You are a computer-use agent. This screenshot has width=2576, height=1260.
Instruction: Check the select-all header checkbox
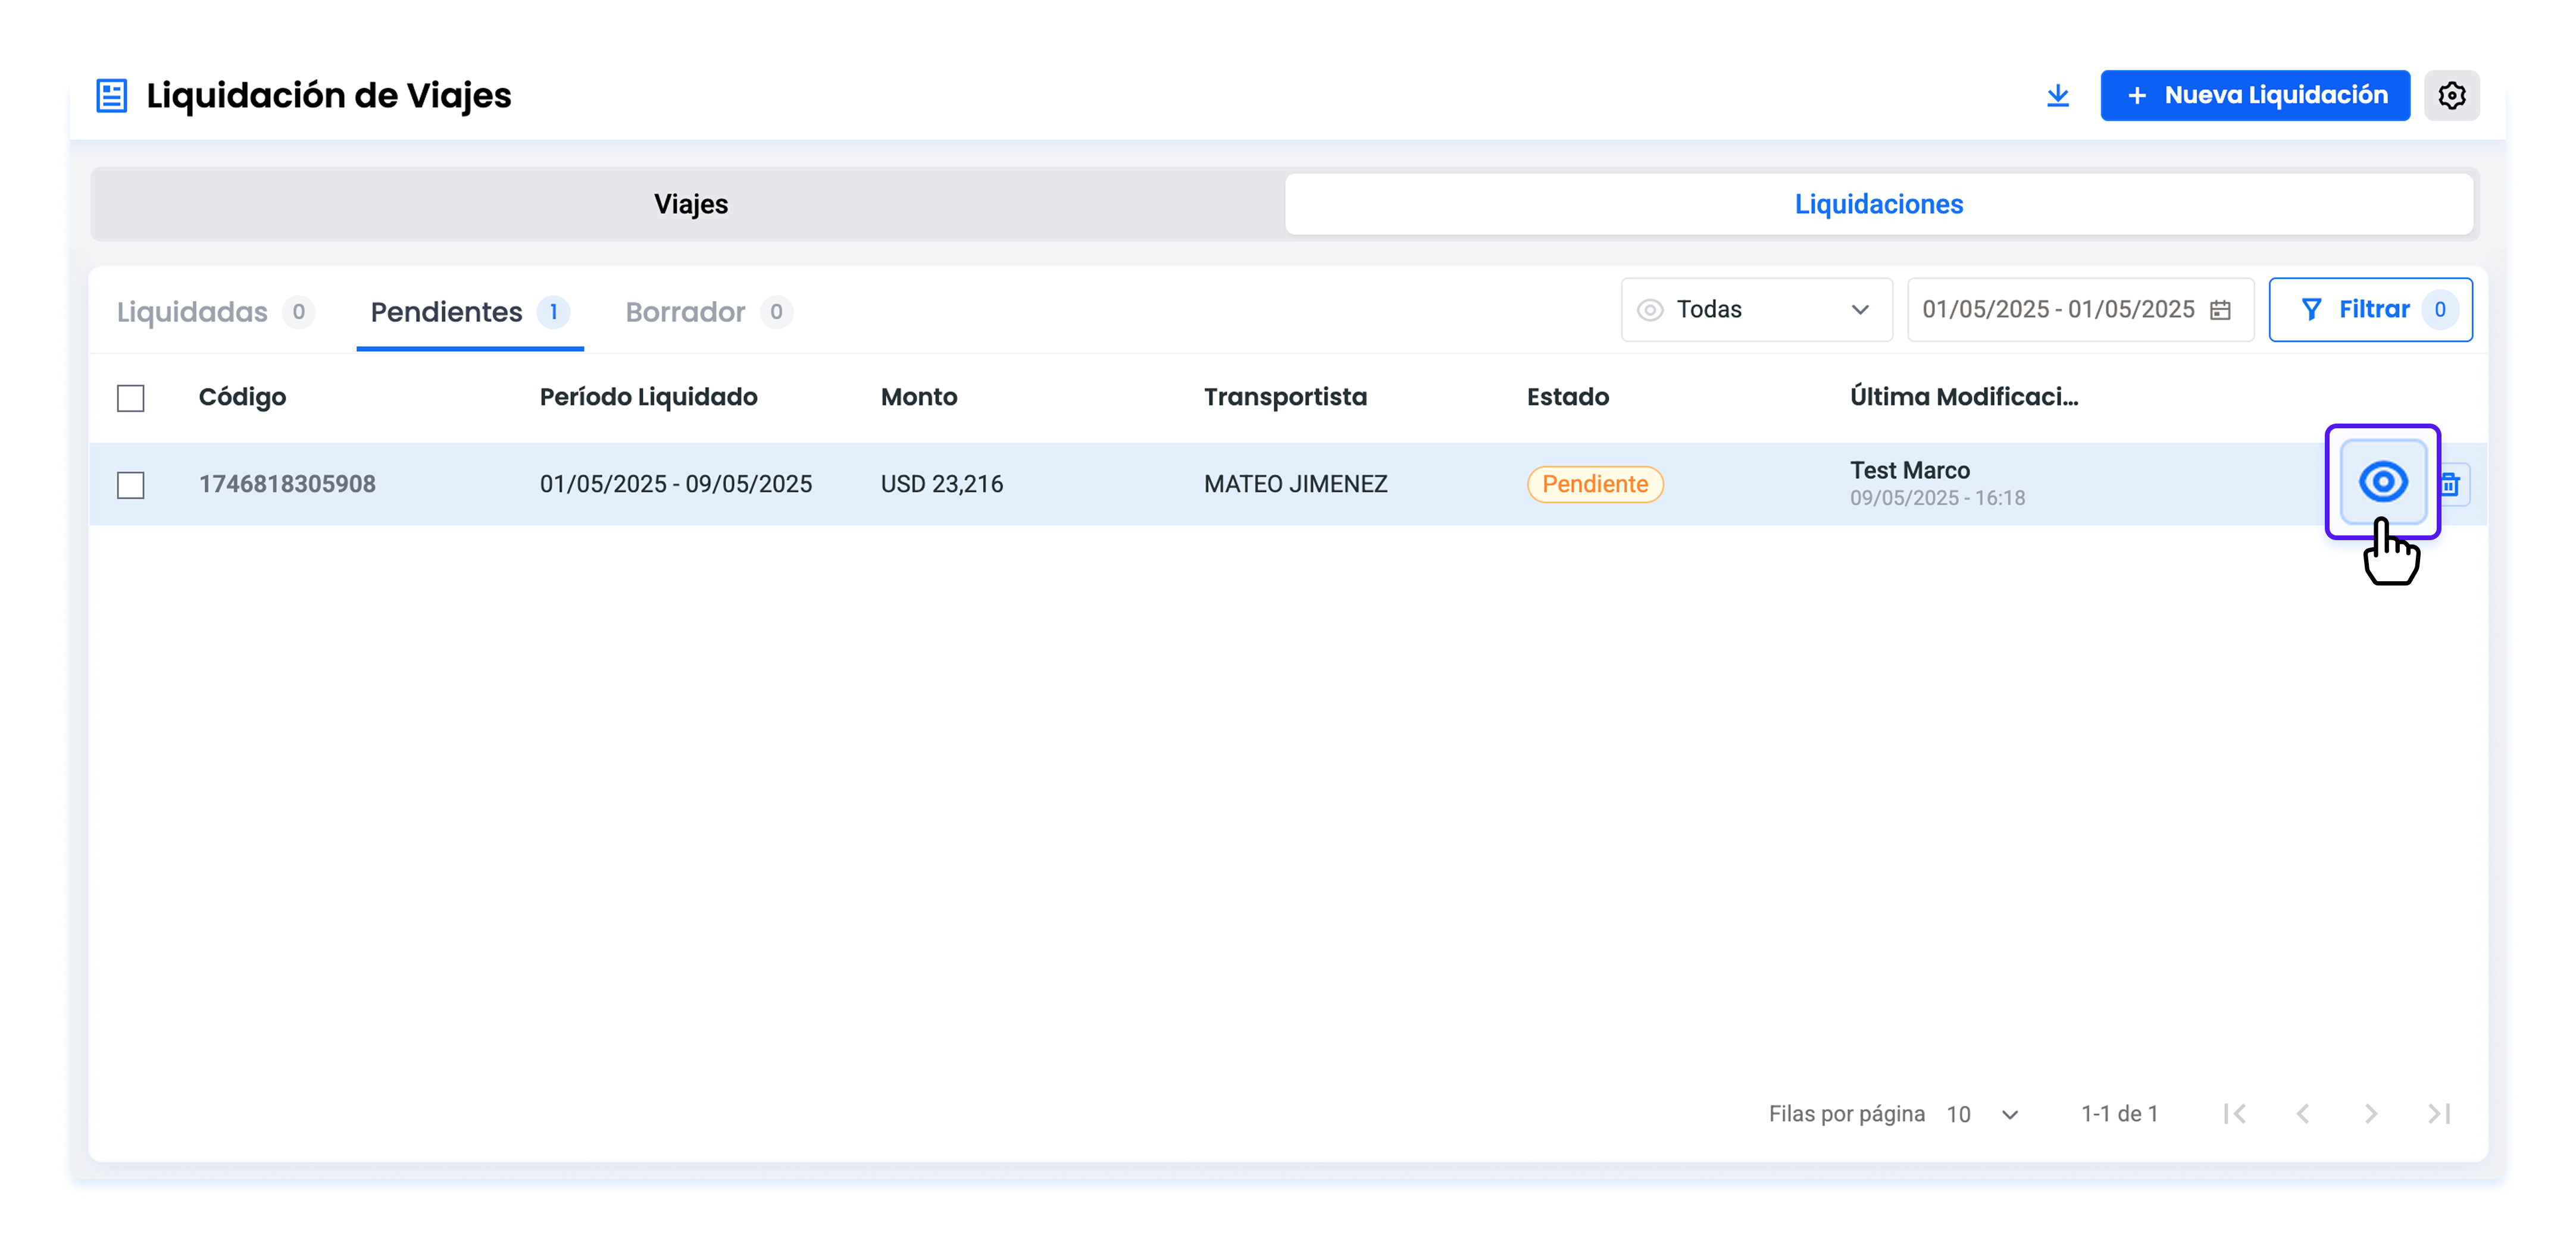click(x=131, y=397)
